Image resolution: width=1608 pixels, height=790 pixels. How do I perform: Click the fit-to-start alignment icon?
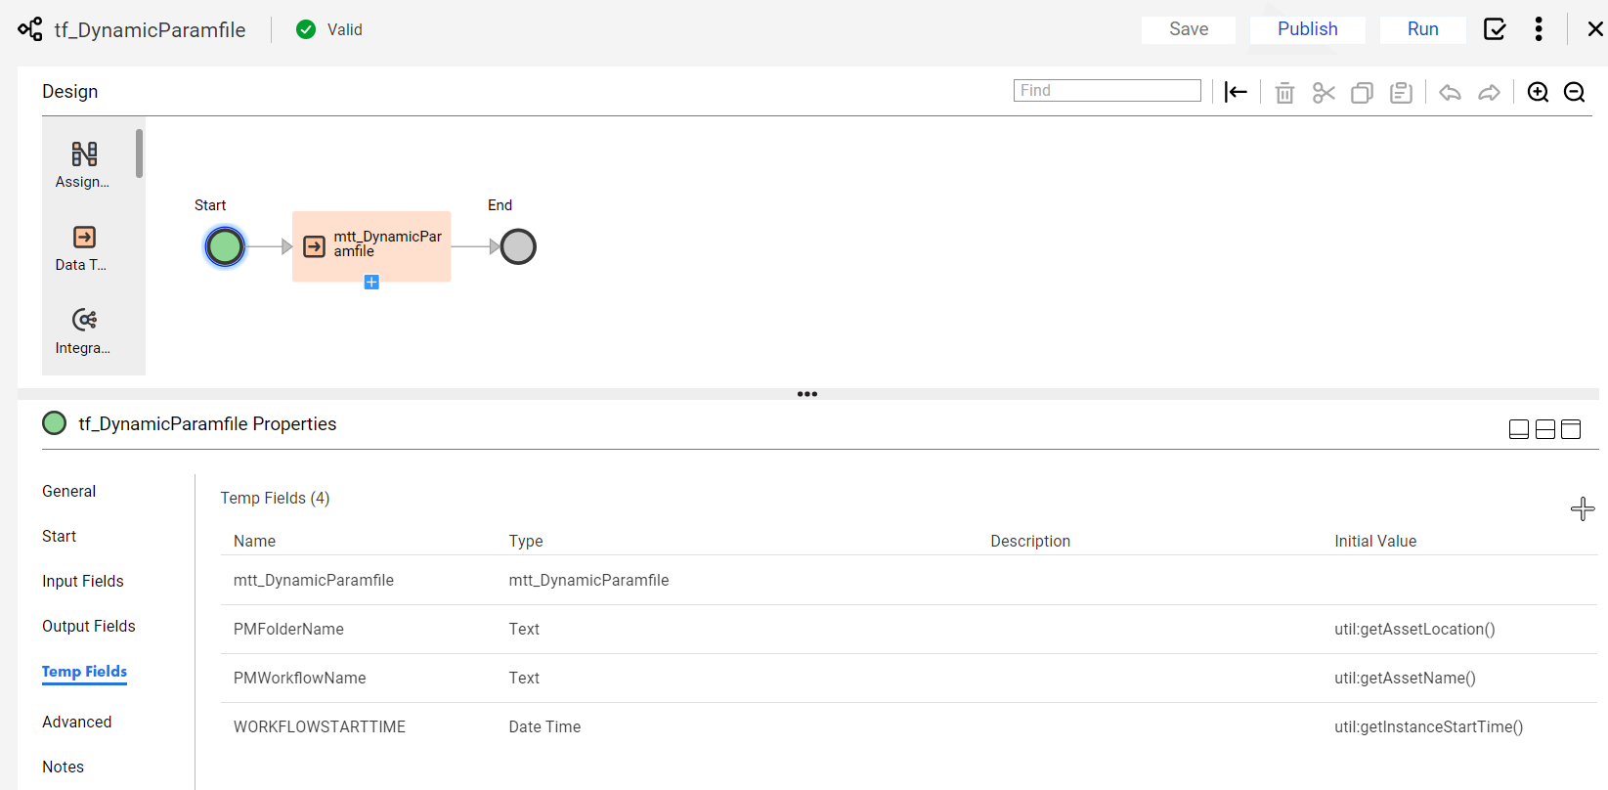tap(1236, 92)
